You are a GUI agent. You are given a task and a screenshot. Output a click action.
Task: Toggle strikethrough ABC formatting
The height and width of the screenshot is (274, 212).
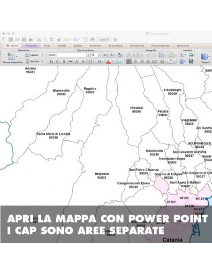(x=70, y=61)
